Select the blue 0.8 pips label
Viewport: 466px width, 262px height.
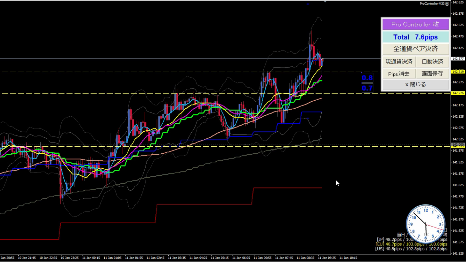(367, 78)
